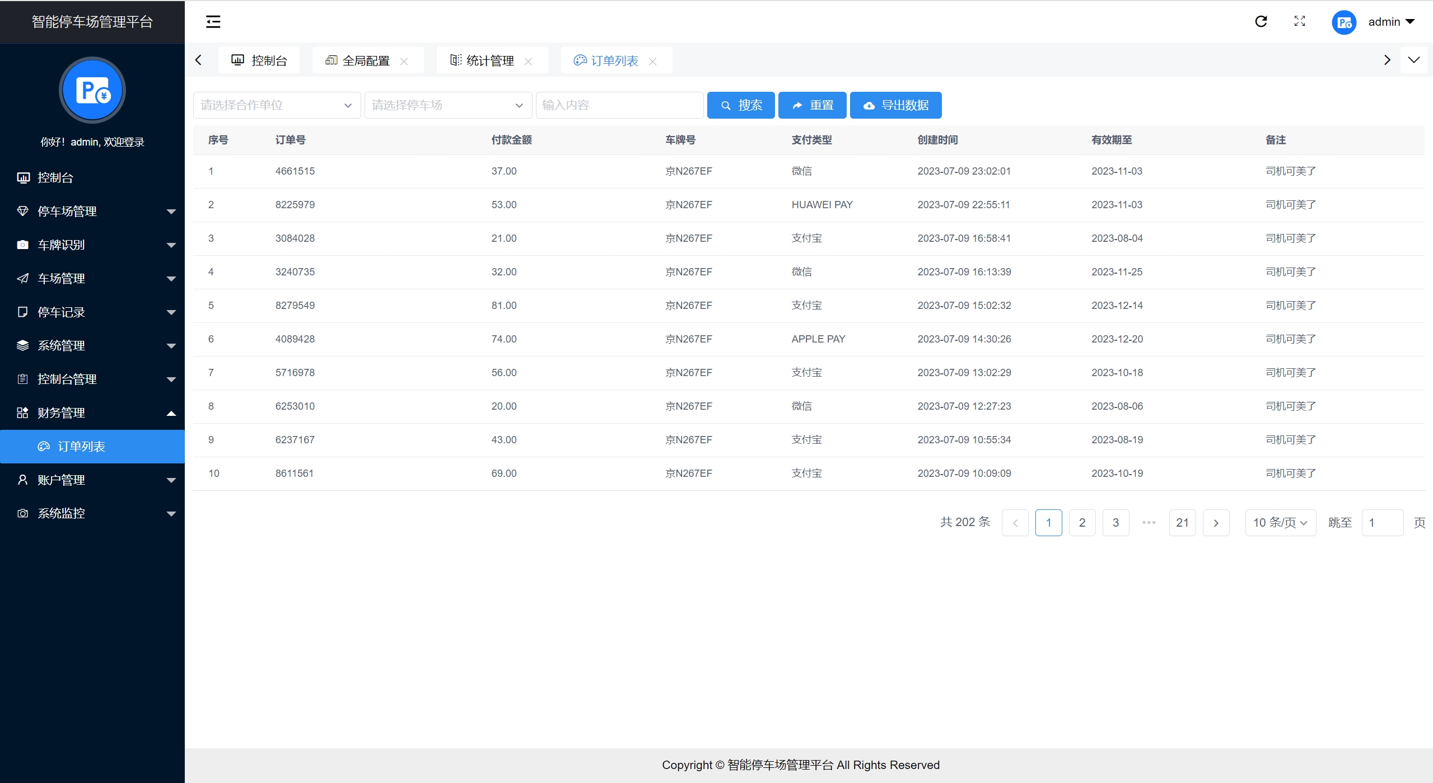The width and height of the screenshot is (1433, 783).
Task: Click the parking logo avatar in sidebar
Action: tap(92, 90)
